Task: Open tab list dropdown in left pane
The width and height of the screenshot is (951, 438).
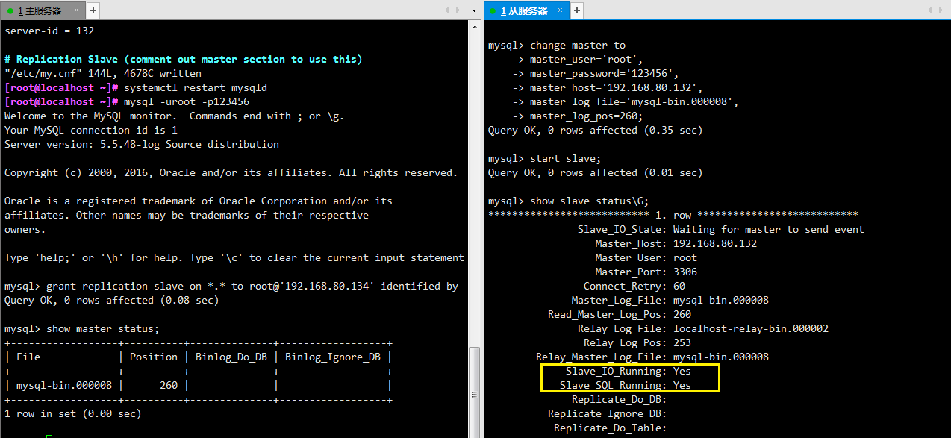Action: pyautogui.click(x=475, y=10)
